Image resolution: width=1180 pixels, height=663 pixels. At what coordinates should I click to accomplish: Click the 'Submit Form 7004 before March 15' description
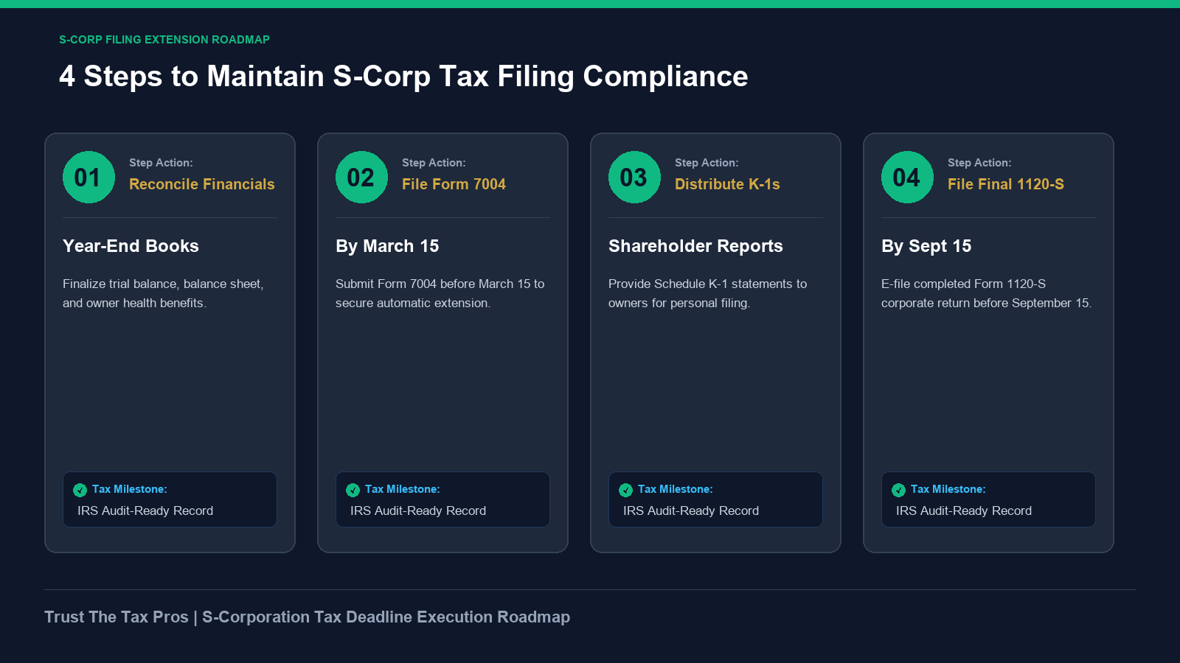click(440, 293)
